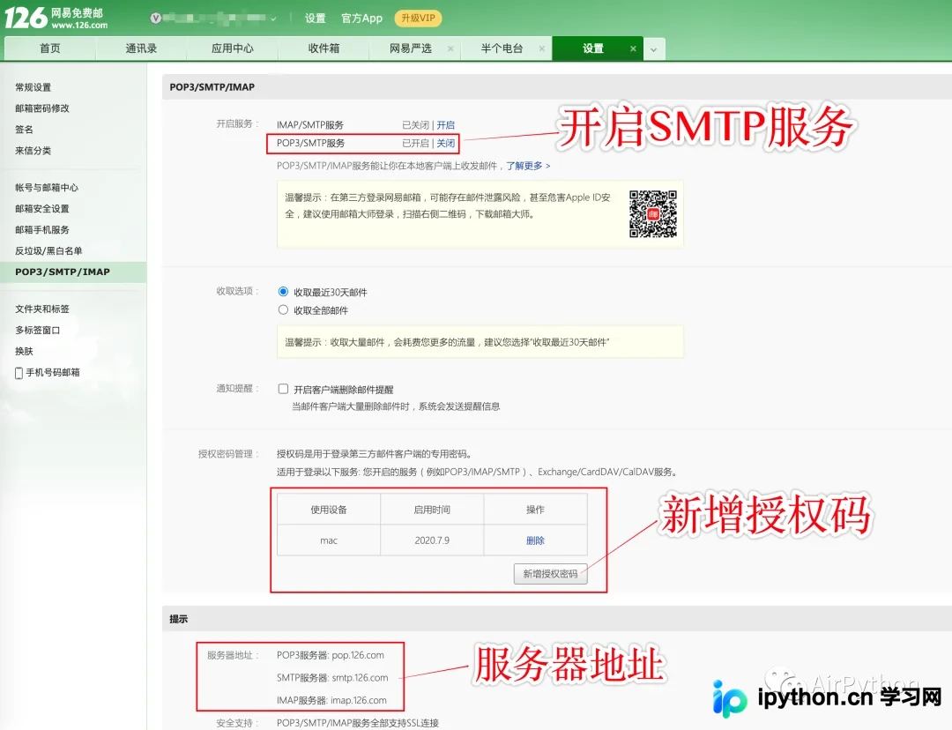Click 关闭 for POP3/SMTP服务
This screenshot has height=730, width=952.
(x=446, y=144)
